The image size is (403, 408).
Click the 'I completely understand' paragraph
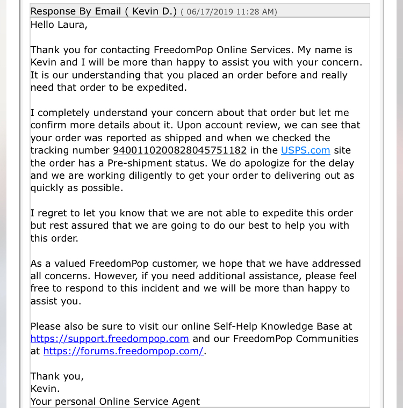pos(195,150)
